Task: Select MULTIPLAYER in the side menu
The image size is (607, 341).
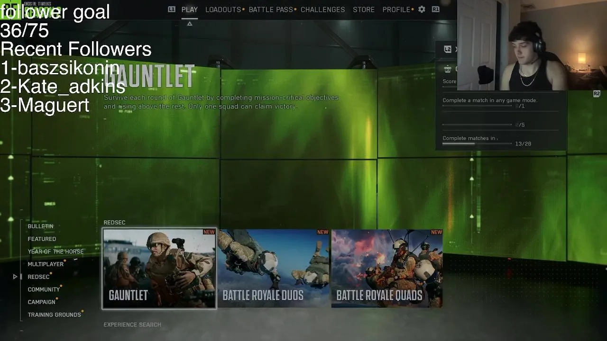Action: [x=46, y=264]
